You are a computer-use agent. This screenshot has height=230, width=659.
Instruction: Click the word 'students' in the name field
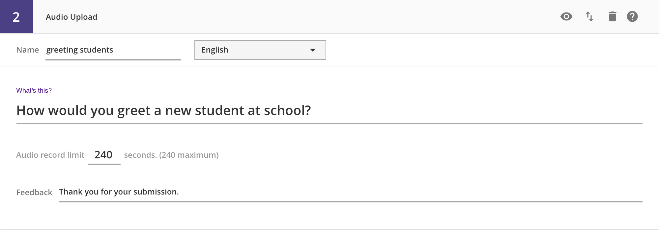(96, 50)
